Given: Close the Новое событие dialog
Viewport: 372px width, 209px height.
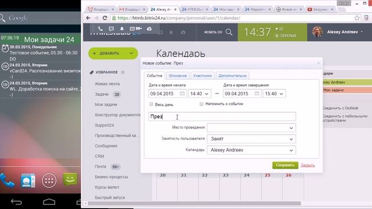Looking at the screenshot, I should pos(319,63).
